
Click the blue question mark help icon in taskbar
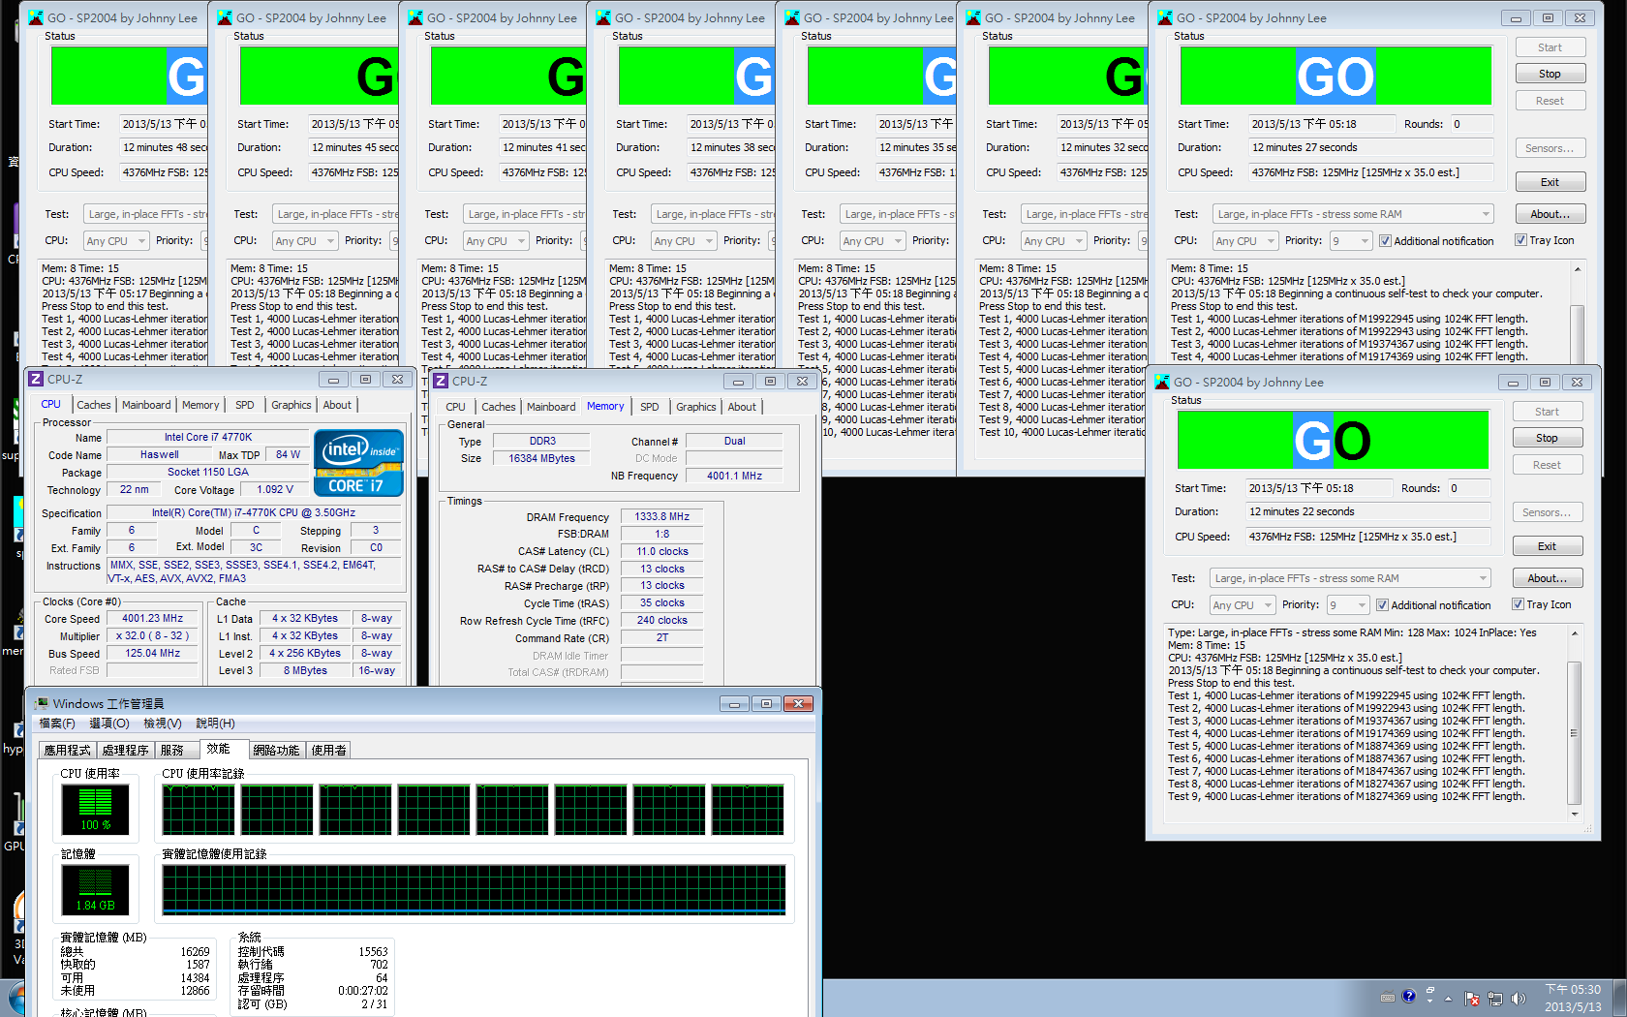tap(1409, 996)
